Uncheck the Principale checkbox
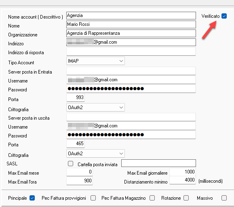Screen dimensions: 234x207 pyautogui.click(x=32, y=198)
